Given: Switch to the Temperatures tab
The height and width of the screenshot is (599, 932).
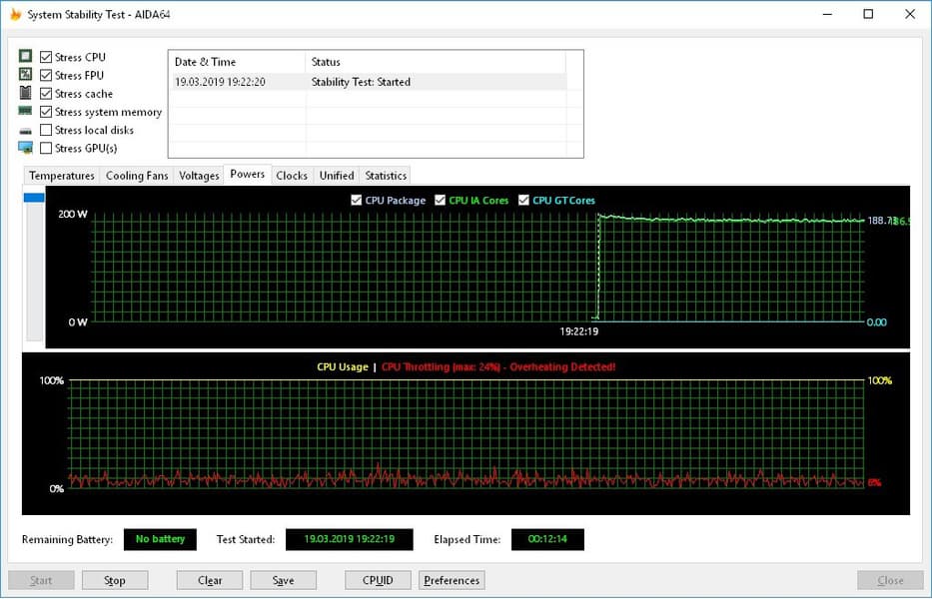Looking at the screenshot, I should 62,176.
